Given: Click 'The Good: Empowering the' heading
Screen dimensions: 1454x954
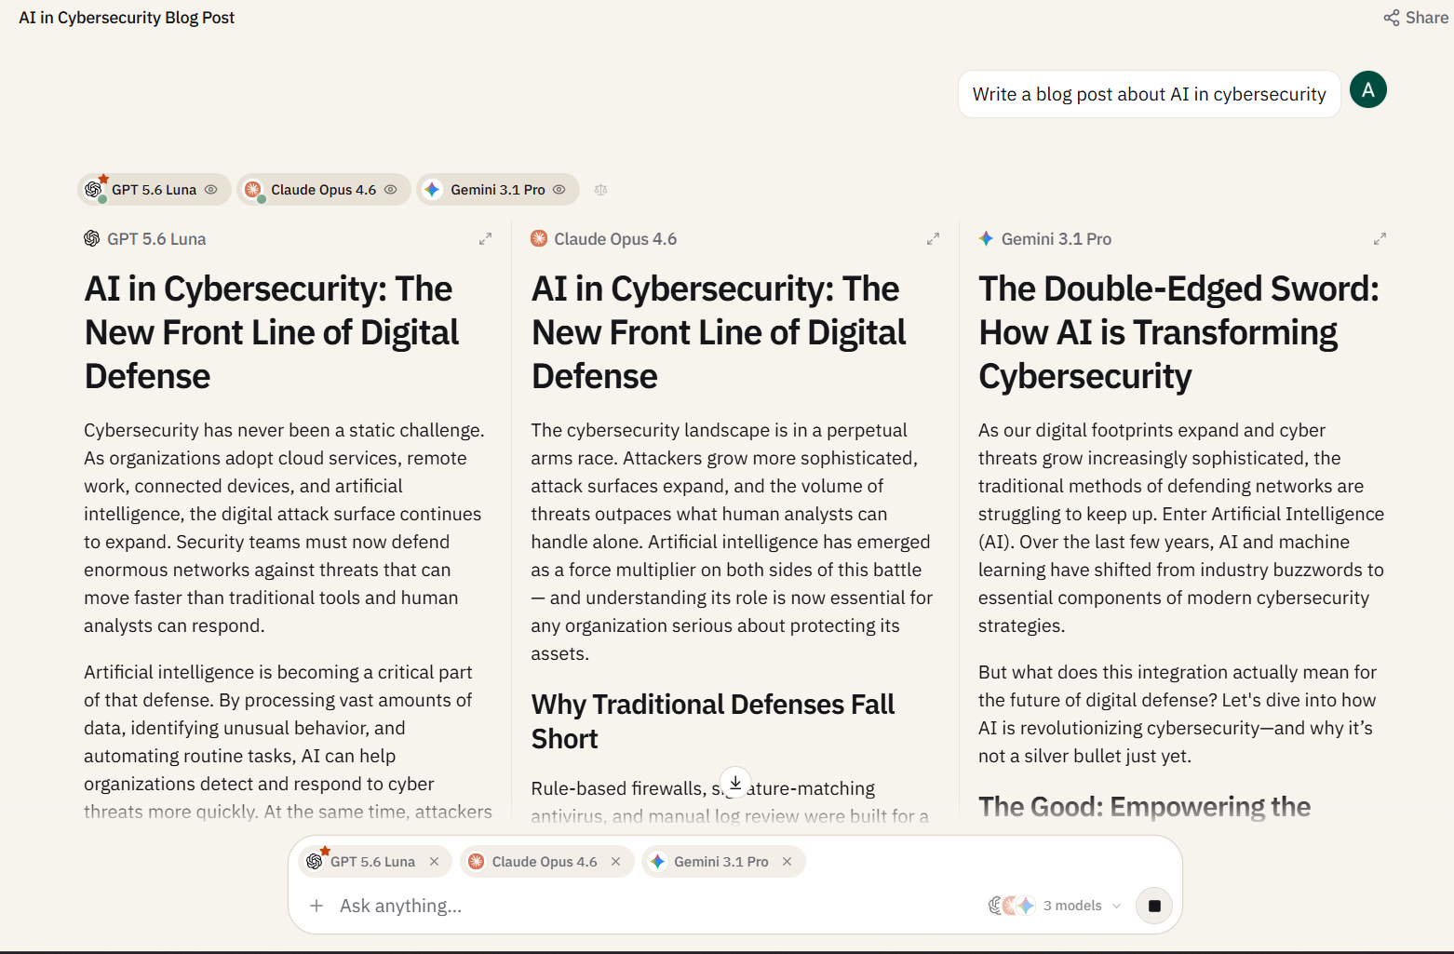Looking at the screenshot, I should click(x=1144, y=807).
